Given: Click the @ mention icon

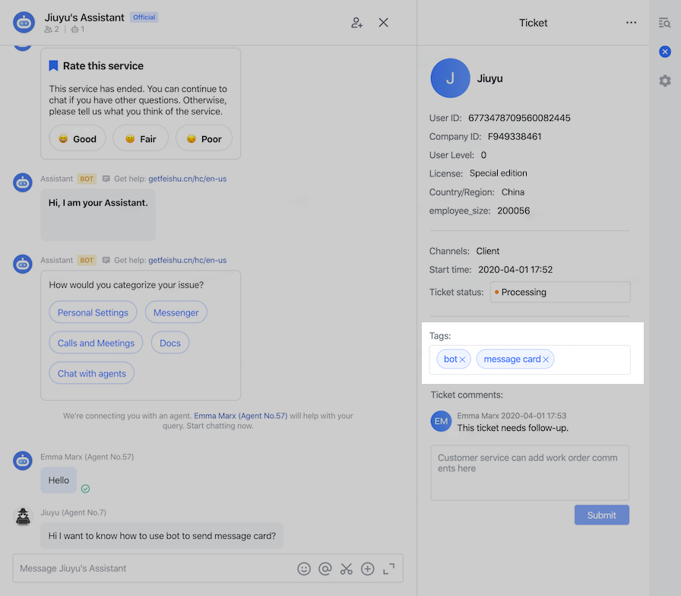Looking at the screenshot, I should click(325, 569).
